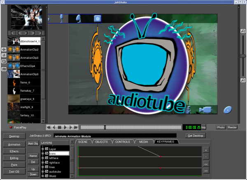
Task: Toggle the ForcePlay checkbox
Action: [11, 127]
